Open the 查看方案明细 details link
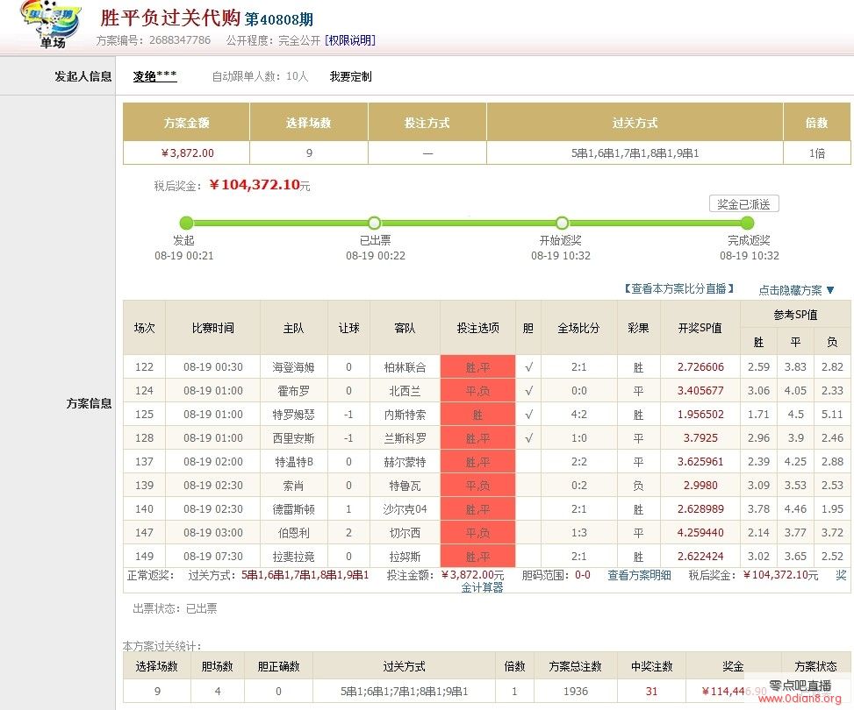The width and height of the screenshot is (854, 710). click(x=639, y=575)
